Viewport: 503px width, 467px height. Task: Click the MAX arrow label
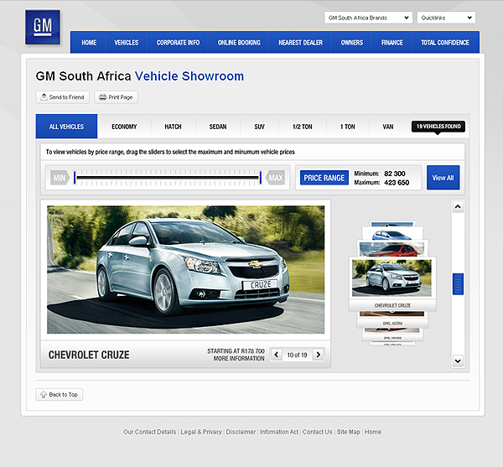pyautogui.click(x=275, y=178)
